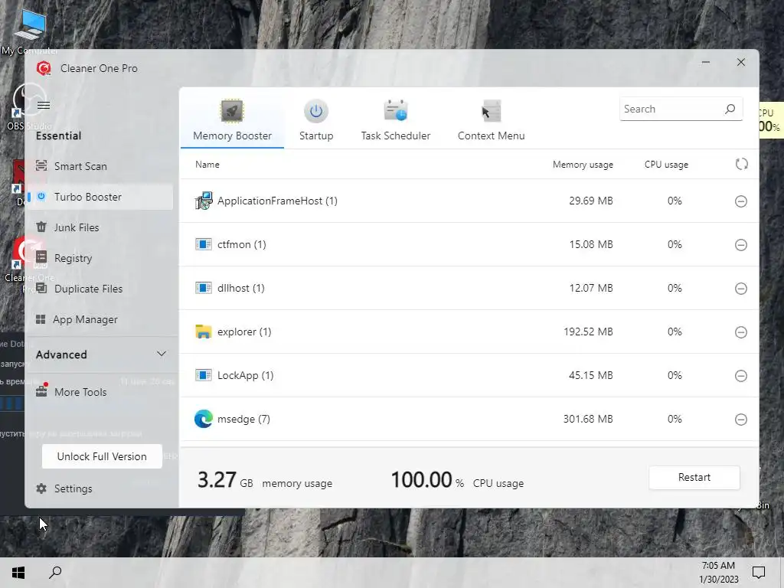This screenshot has height=588, width=784.
Task: Click the 100.00 % CPU usage total
Action: pyautogui.click(x=457, y=480)
